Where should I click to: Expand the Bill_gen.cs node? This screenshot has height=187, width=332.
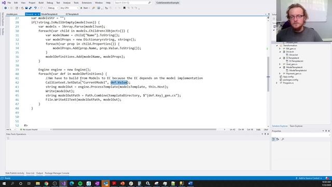(x=280, y=49)
